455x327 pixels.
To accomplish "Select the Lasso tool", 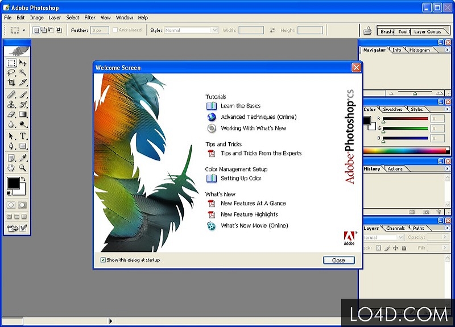I will [x=11, y=73].
